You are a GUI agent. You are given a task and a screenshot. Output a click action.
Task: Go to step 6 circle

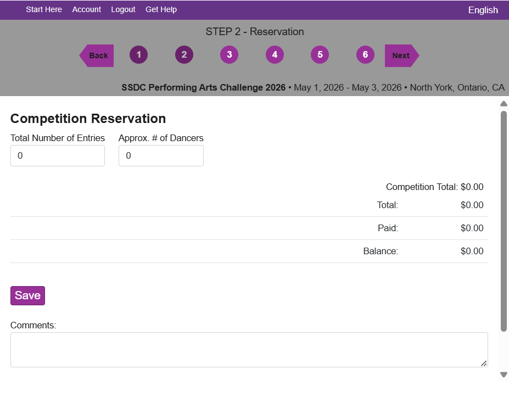(x=365, y=55)
